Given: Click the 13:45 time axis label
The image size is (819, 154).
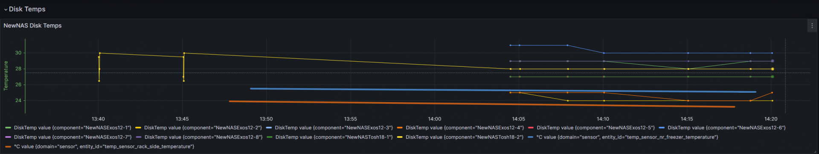Looking at the screenshot, I should [x=182, y=119].
